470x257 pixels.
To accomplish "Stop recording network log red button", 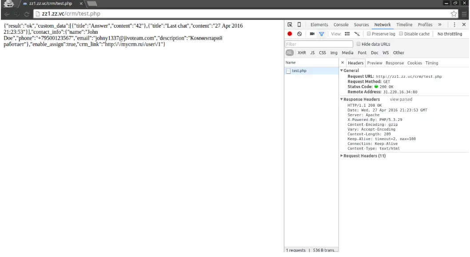I will (290, 34).
